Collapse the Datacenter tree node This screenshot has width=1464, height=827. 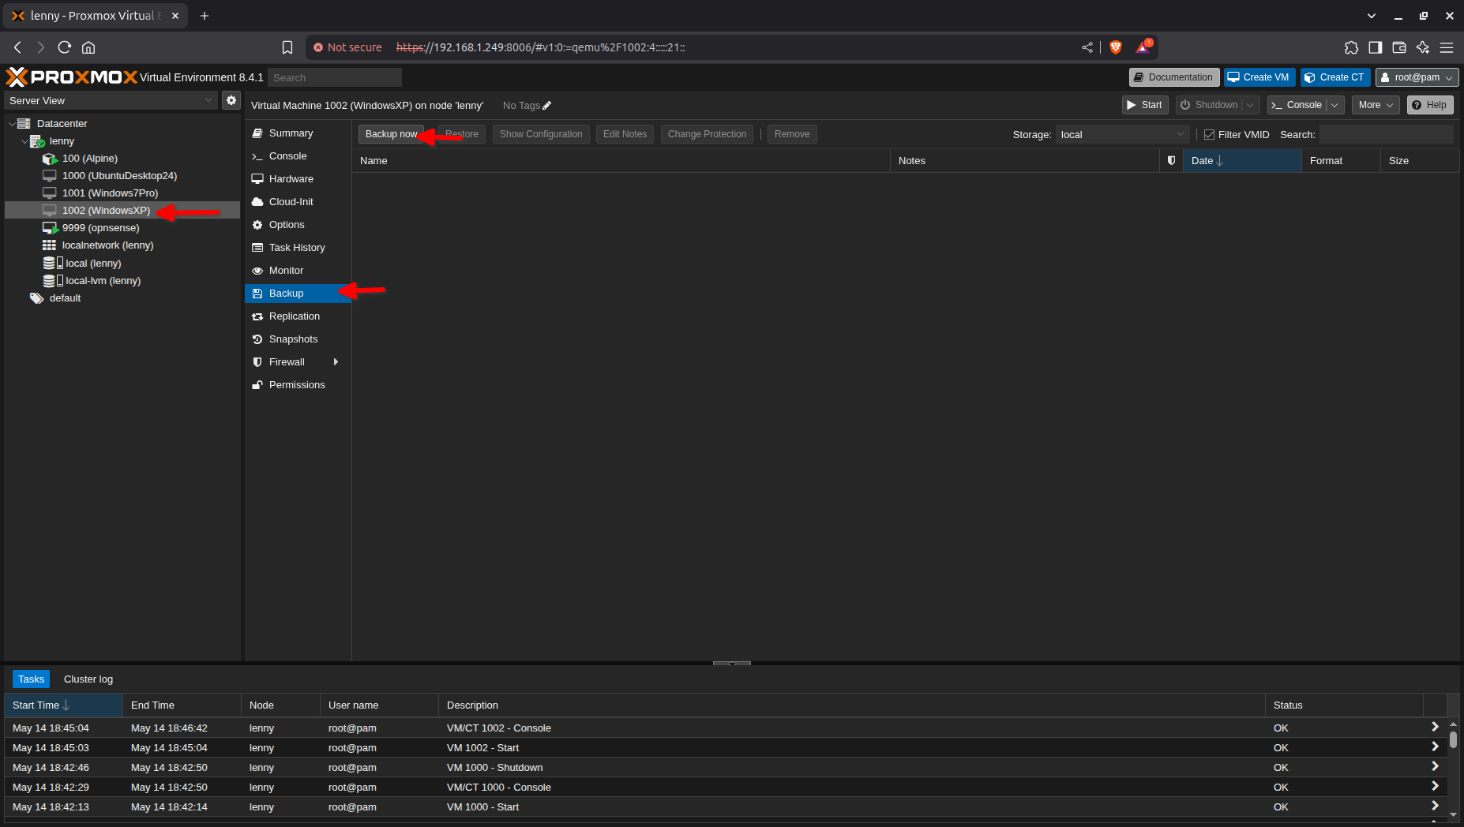(11, 124)
